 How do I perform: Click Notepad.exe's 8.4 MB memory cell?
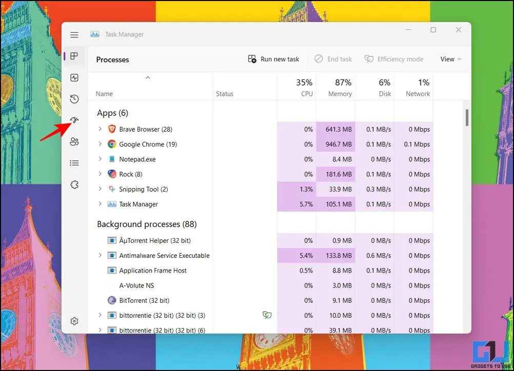click(336, 159)
